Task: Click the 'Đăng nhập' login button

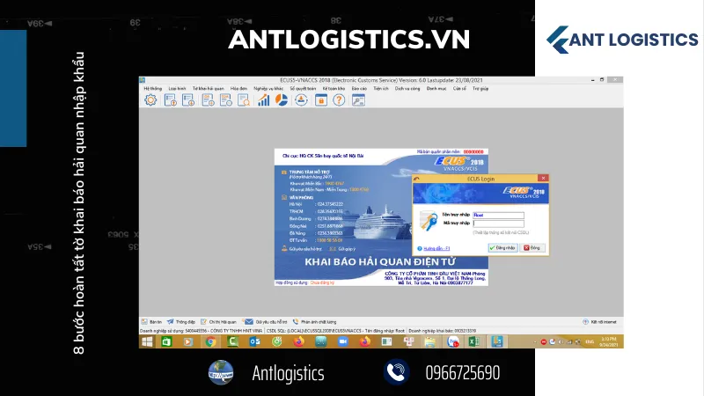Action: click(x=502, y=248)
